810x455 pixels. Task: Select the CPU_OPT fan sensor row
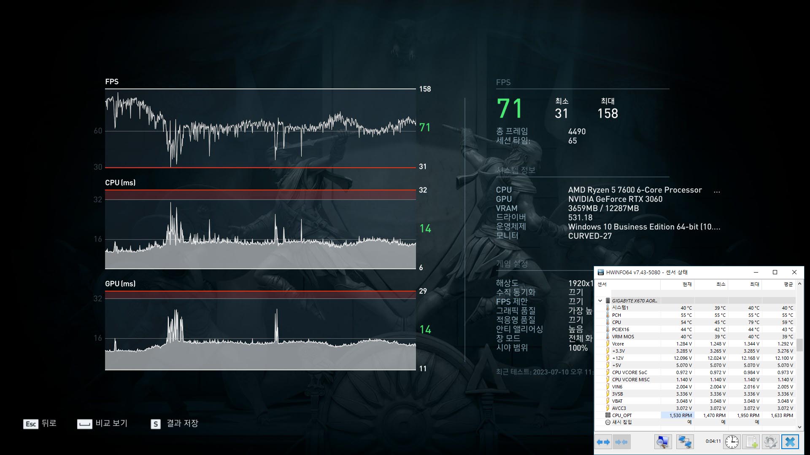click(x=622, y=415)
